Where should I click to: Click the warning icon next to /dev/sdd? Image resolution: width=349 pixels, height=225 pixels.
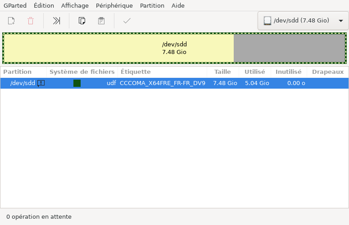coord(41,83)
